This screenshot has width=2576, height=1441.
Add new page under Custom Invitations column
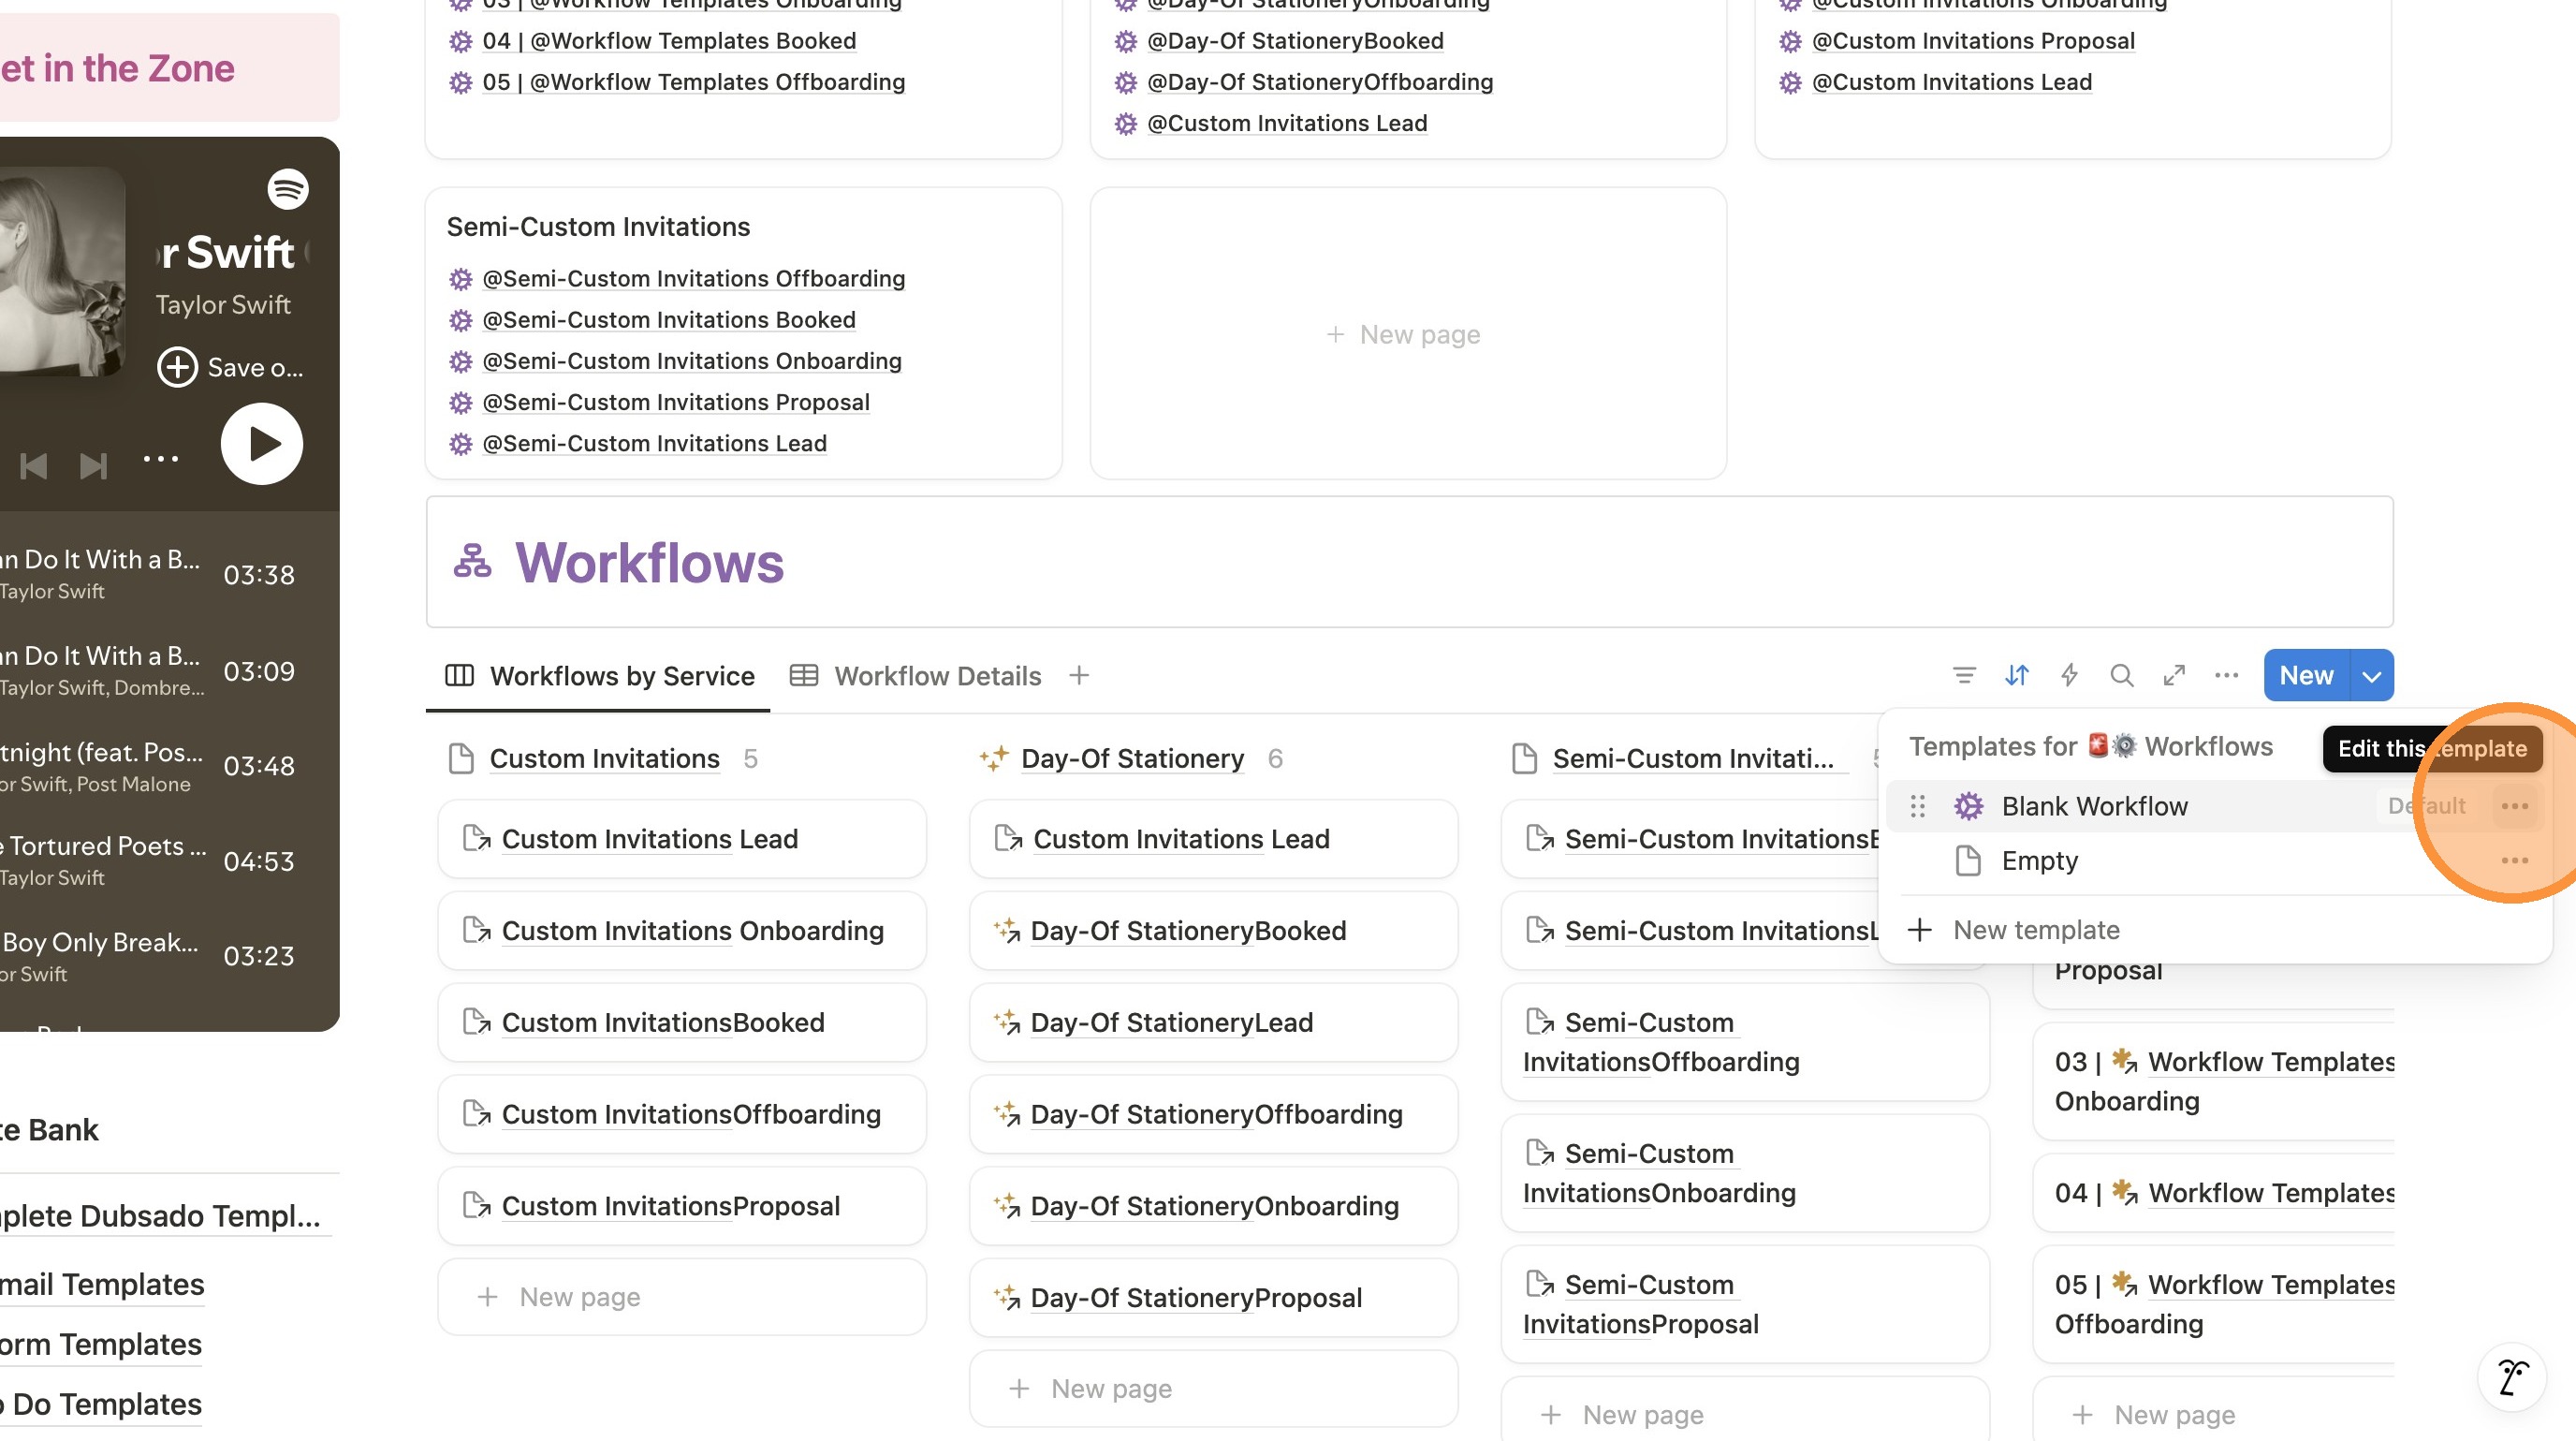[682, 1297]
